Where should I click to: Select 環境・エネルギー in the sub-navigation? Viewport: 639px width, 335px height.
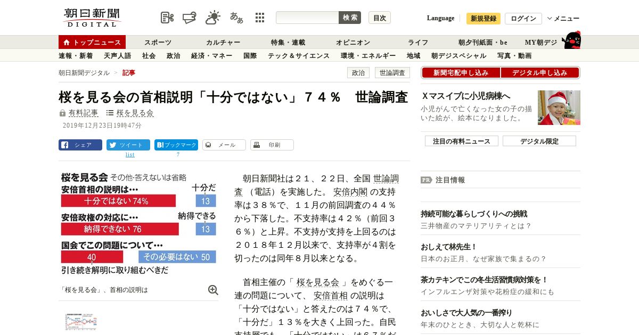click(x=368, y=56)
